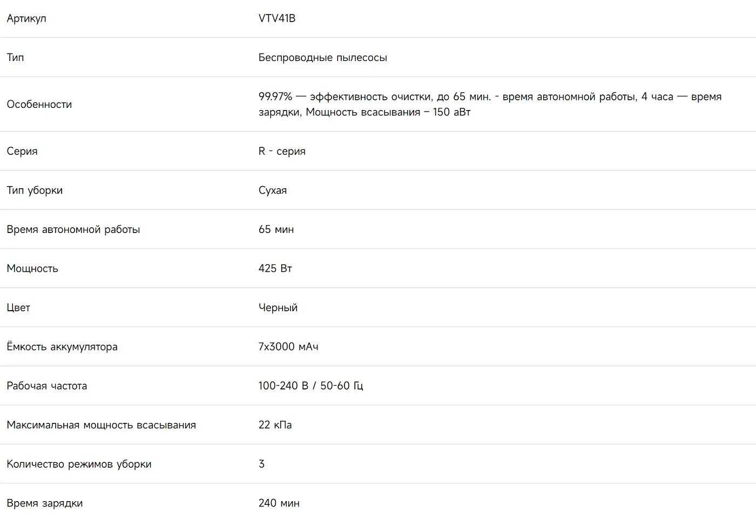
Task: Select the 'R - серия' series value
Action: pos(282,151)
